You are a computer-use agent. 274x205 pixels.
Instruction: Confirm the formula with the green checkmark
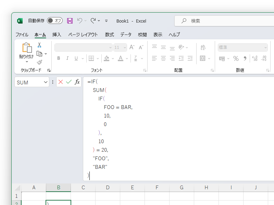coord(68,82)
